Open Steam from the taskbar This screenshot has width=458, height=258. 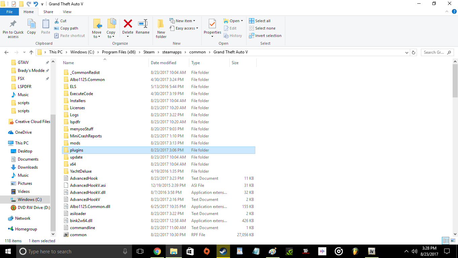pos(223,251)
